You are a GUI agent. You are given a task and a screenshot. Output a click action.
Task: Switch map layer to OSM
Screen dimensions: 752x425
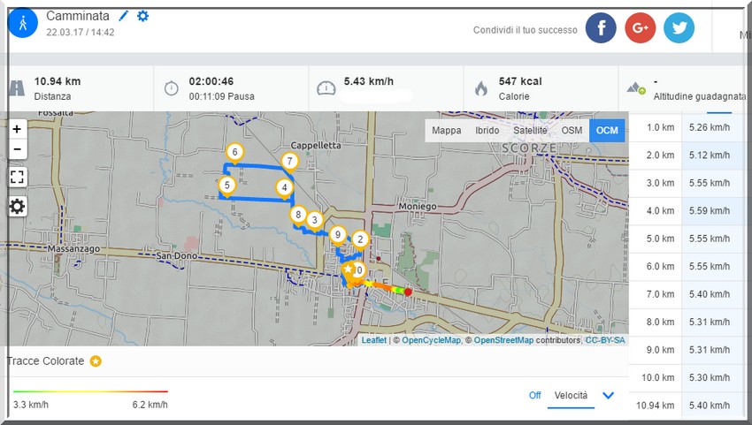pyautogui.click(x=572, y=130)
